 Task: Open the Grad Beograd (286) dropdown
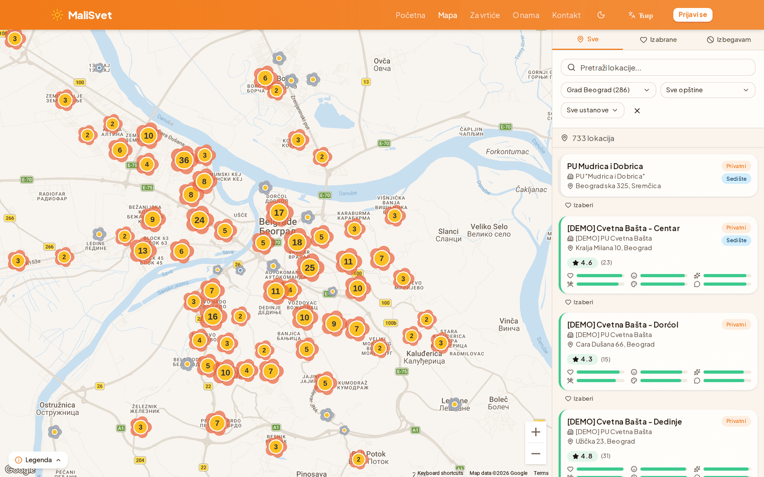608,90
